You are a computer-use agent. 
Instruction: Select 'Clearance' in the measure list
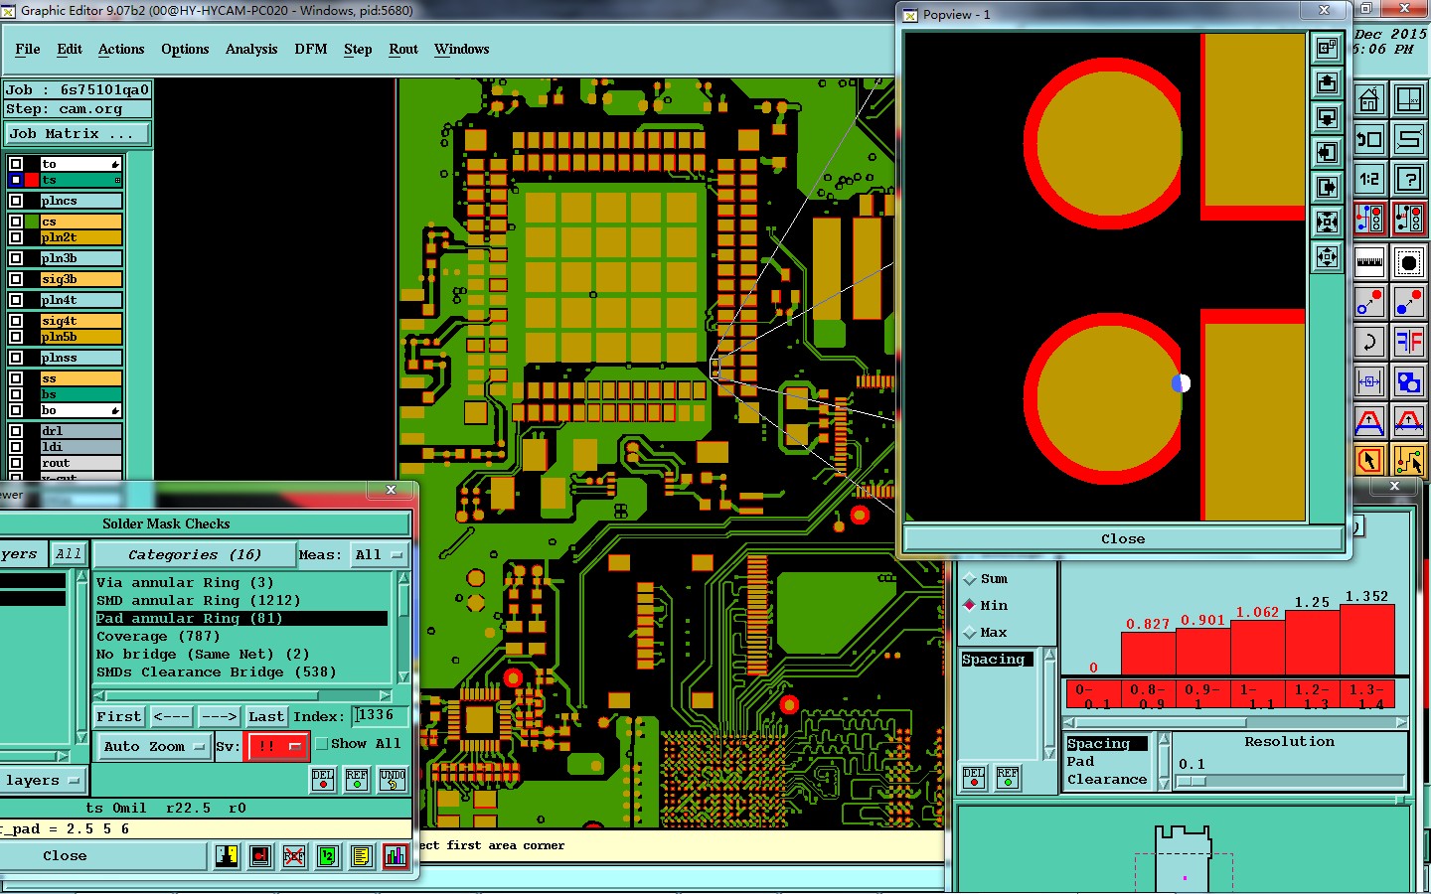[x=1107, y=780]
